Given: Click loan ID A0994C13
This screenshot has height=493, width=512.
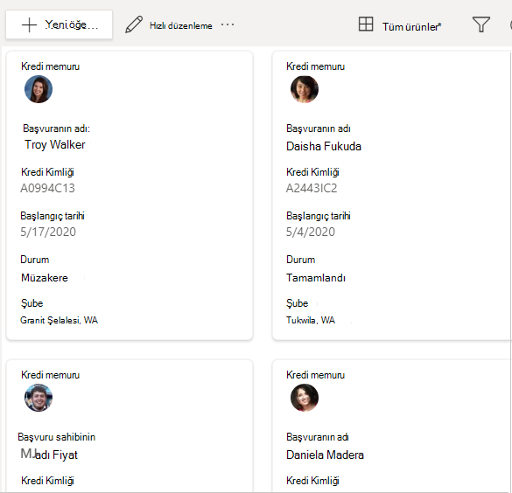Looking at the screenshot, I should (x=47, y=188).
